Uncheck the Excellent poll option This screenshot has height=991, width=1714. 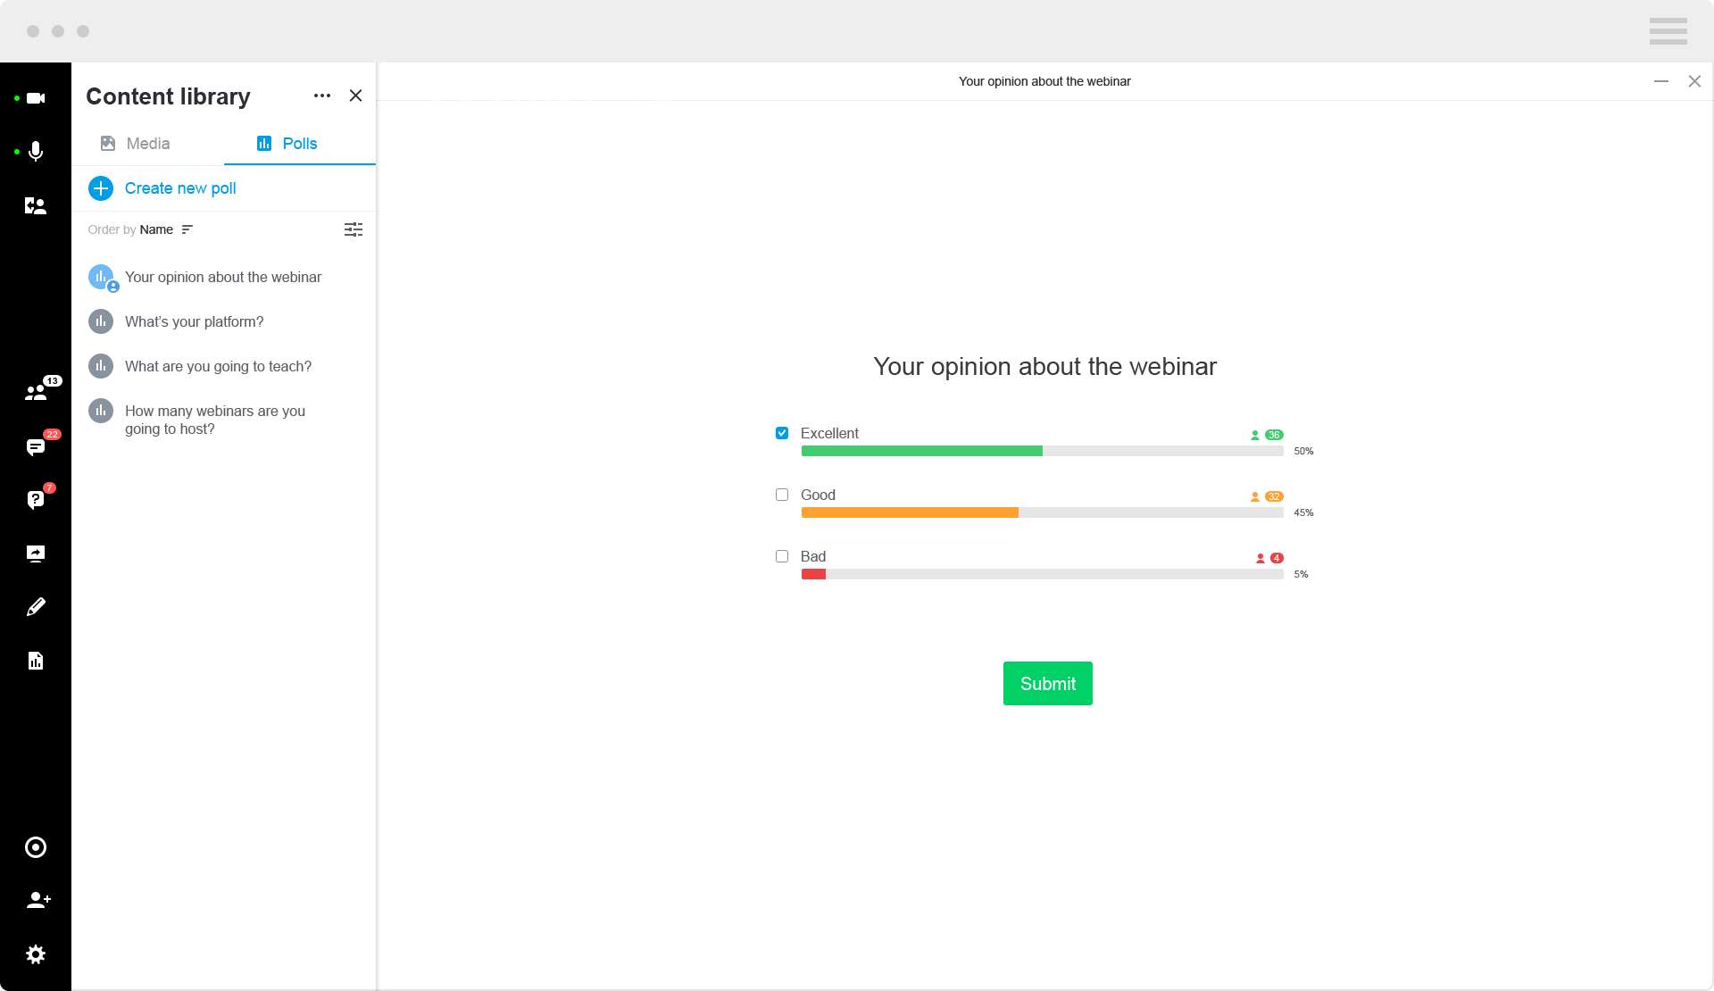point(782,433)
